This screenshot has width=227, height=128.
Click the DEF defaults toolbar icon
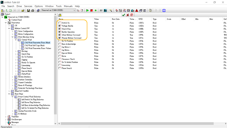click(x=101, y=10)
